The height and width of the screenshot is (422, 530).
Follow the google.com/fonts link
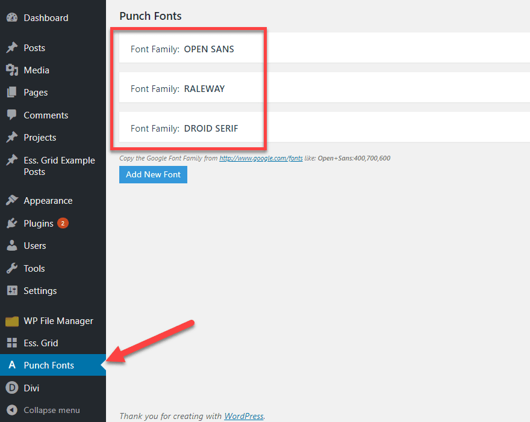261,159
